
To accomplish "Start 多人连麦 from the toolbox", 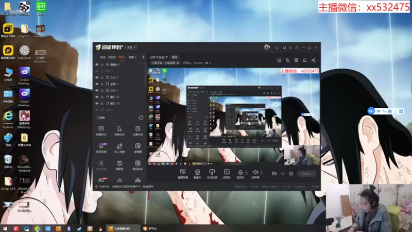I will pyautogui.click(x=119, y=148).
